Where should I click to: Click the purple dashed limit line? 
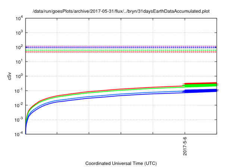tap(121, 46)
